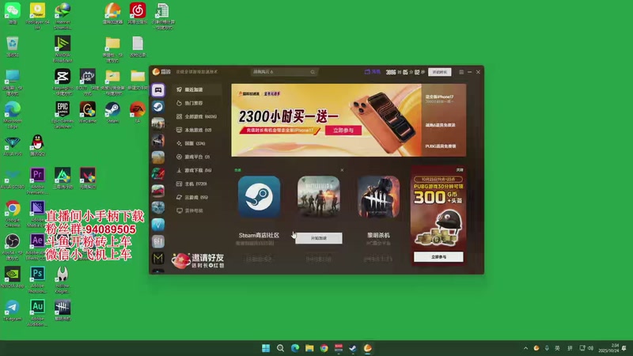Open the 云游戏 sidebar entry
The height and width of the screenshot is (356, 633).
[192, 197]
